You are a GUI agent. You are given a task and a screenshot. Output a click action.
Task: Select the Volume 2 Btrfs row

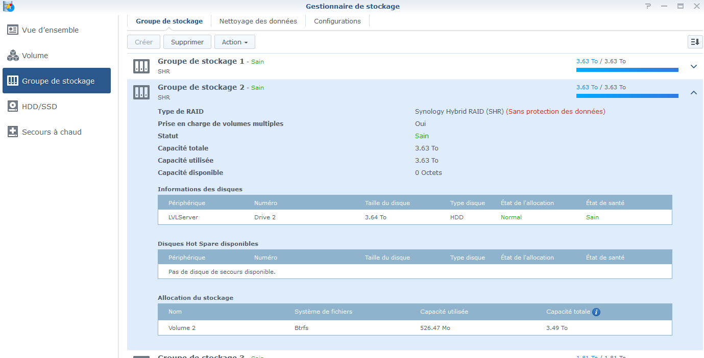(x=415, y=328)
